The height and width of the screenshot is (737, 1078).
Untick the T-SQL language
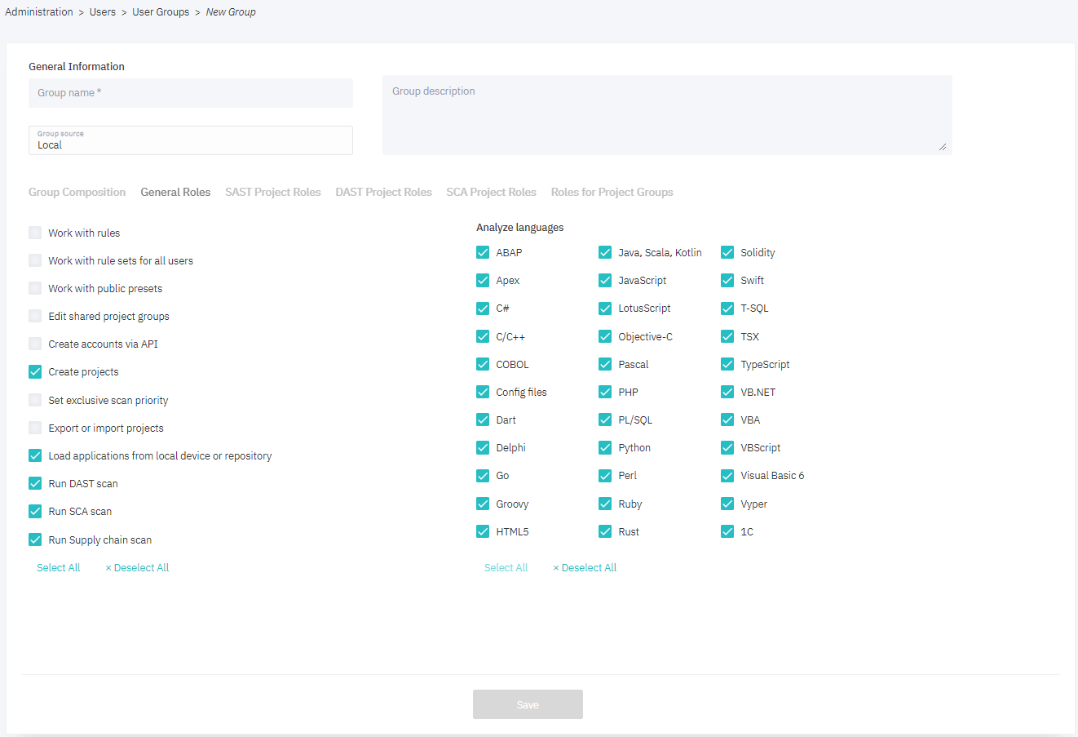tap(727, 308)
